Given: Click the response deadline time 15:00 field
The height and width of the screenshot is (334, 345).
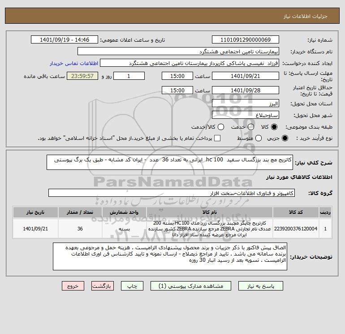Looking at the screenshot, I should click(x=177, y=76).
